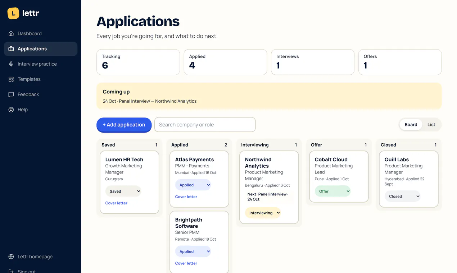457x273 pixels.
Task: Go to Dashboard in sidebar
Action: point(41,33)
